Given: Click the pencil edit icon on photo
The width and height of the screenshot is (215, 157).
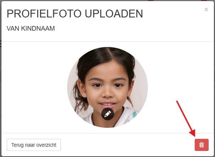Looking at the screenshot, I should 108,114.
